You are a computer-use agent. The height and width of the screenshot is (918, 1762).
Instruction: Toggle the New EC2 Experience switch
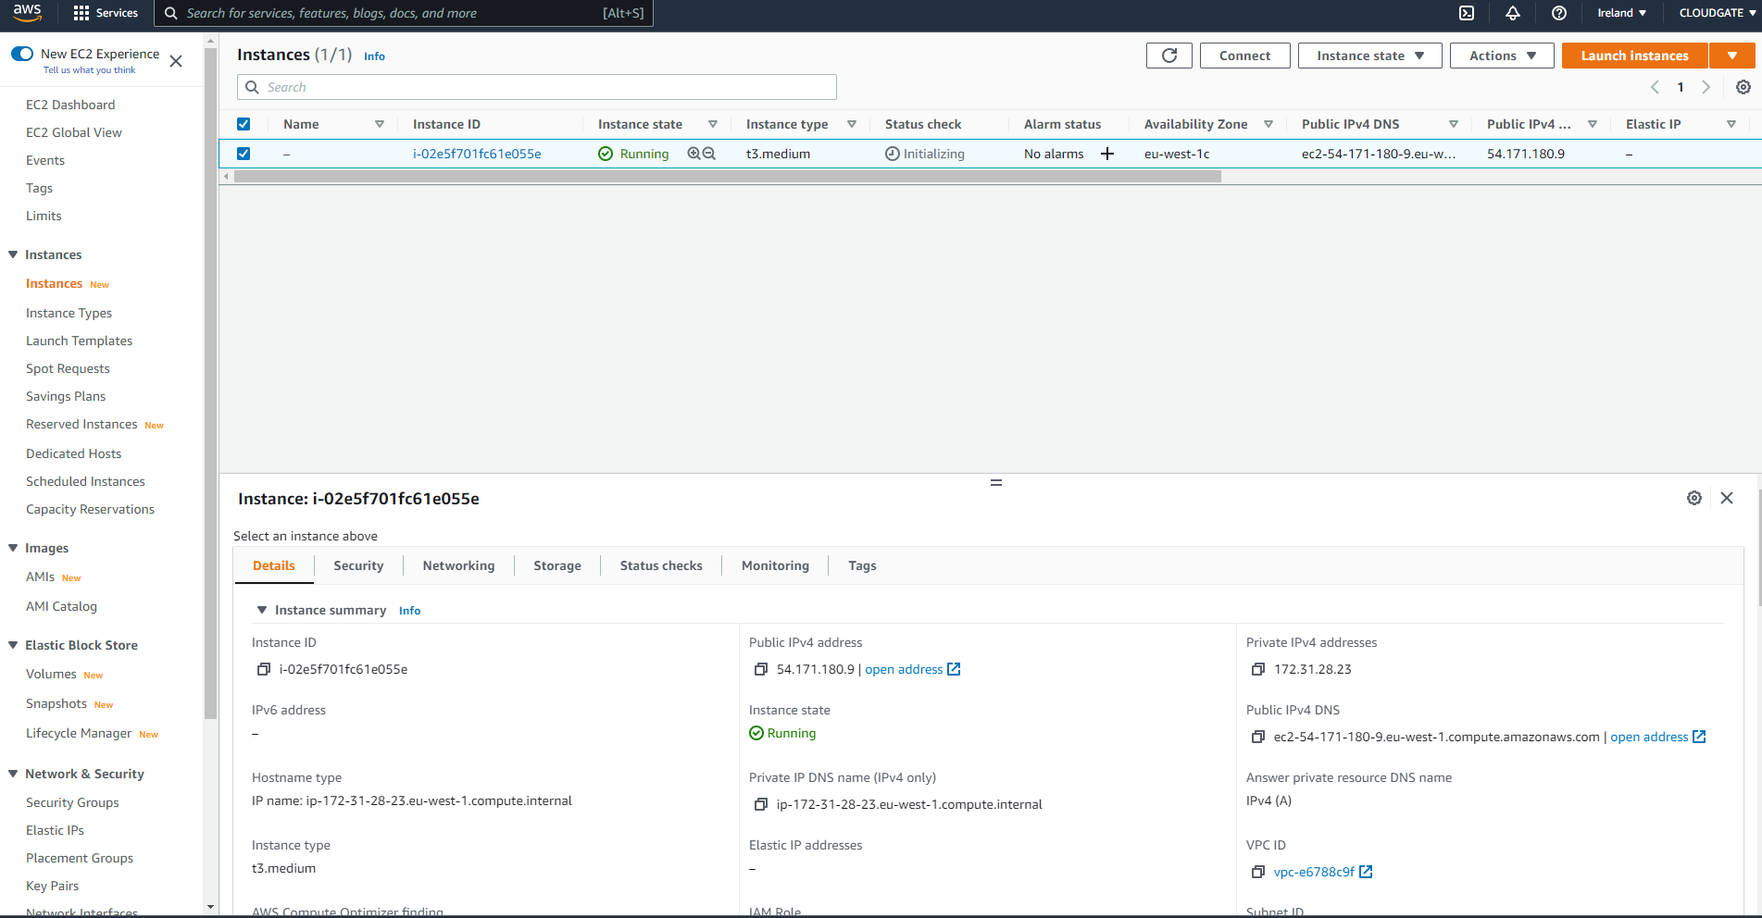click(22, 54)
